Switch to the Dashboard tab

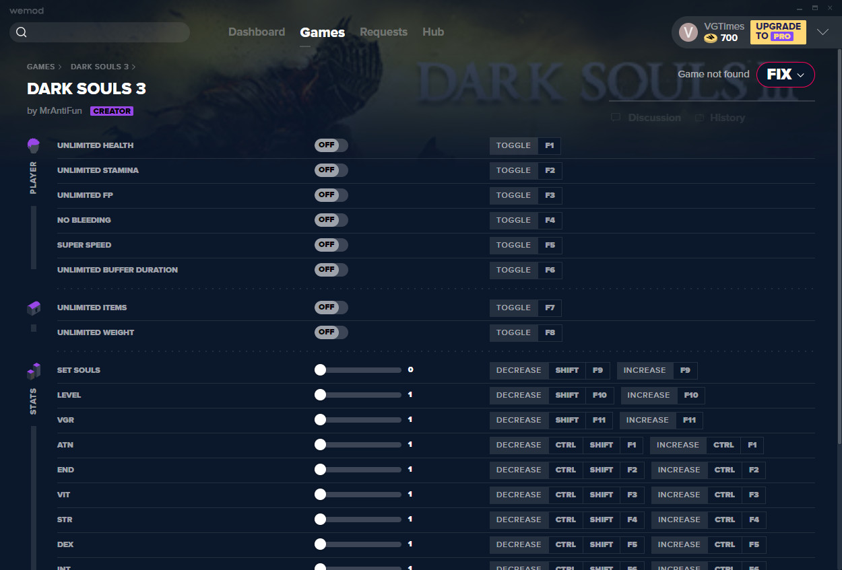tap(257, 32)
